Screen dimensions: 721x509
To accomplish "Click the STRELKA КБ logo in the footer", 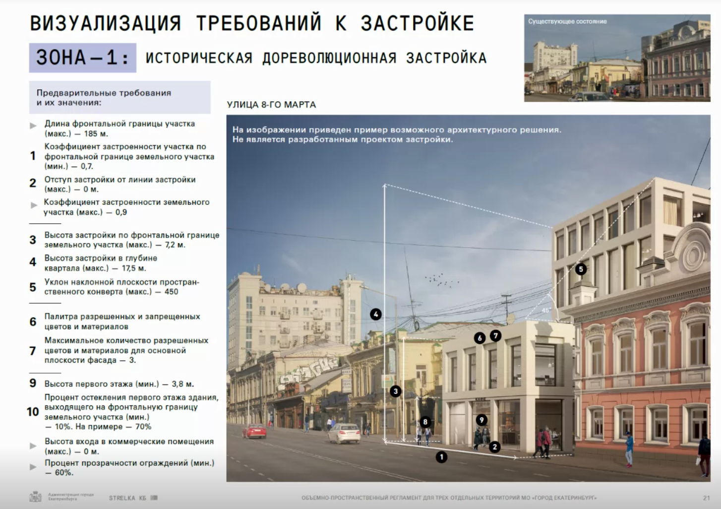I will 133,498.
